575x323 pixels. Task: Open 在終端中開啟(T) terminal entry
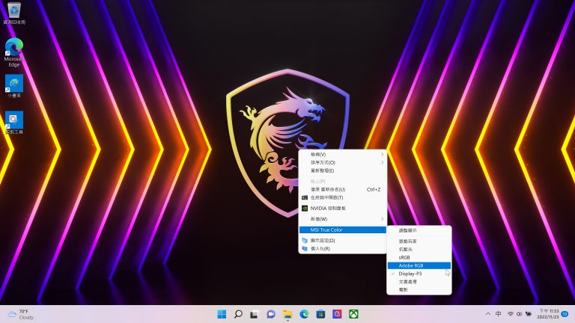pyautogui.click(x=343, y=197)
